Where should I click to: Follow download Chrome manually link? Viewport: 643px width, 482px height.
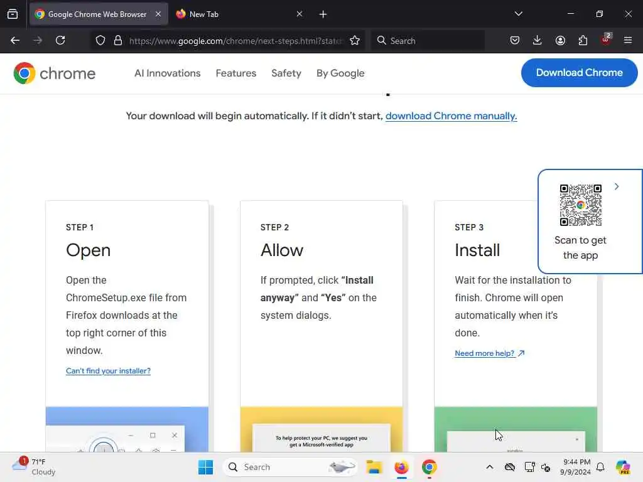point(451,116)
